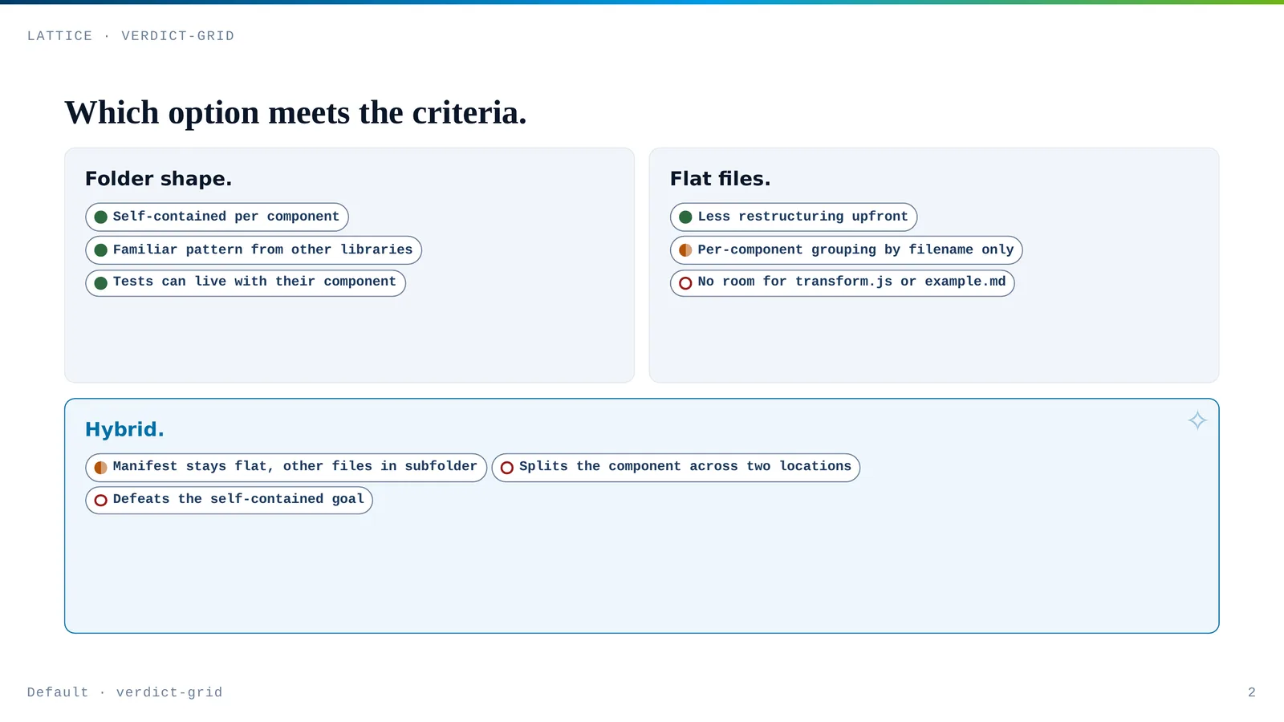The image size is (1284, 722).
Task: Select 'Defeats the self-contained goal' text
Action: (238, 499)
